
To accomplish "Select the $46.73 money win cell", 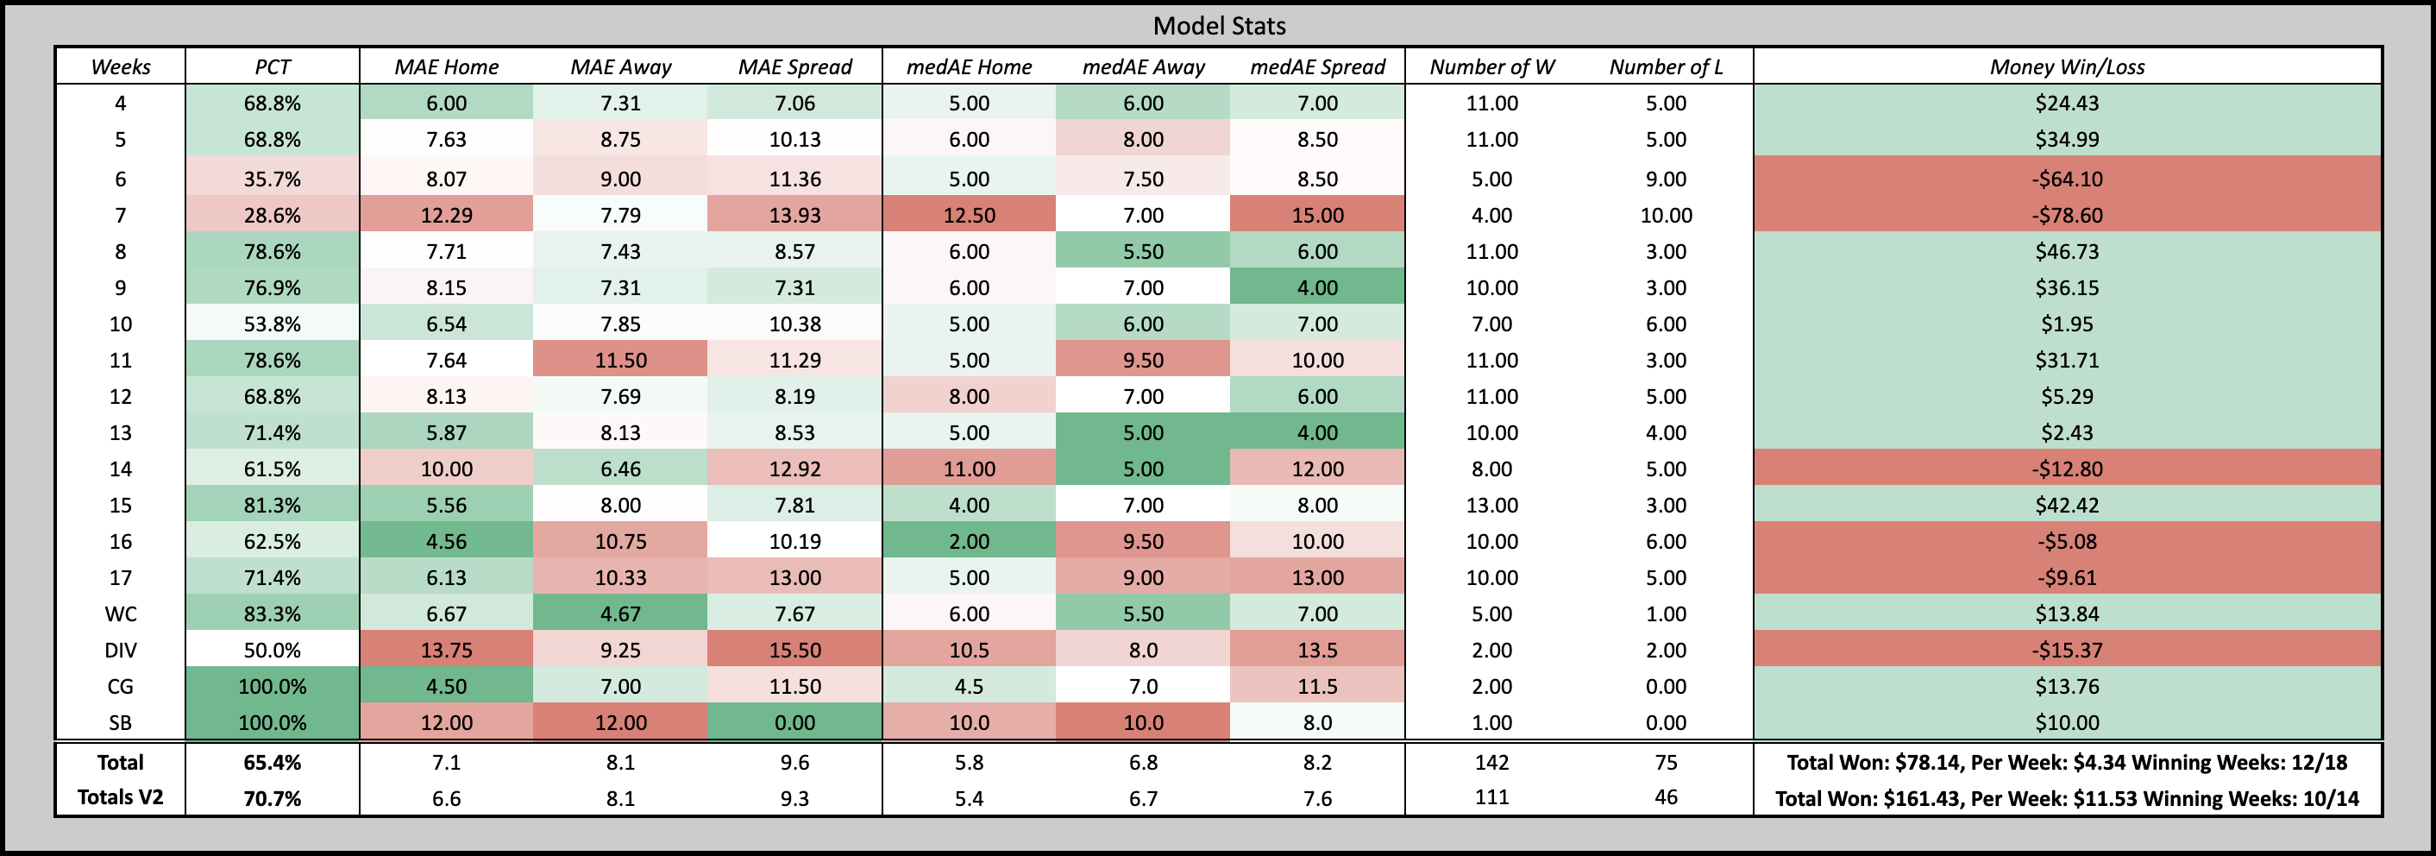I will pos(2067,252).
